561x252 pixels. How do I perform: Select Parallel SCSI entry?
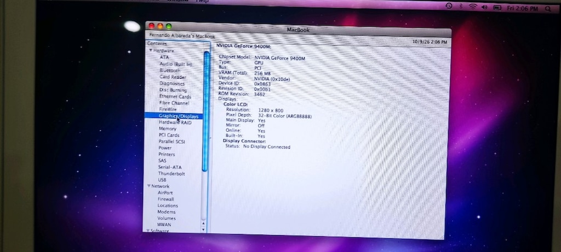coord(171,142)
